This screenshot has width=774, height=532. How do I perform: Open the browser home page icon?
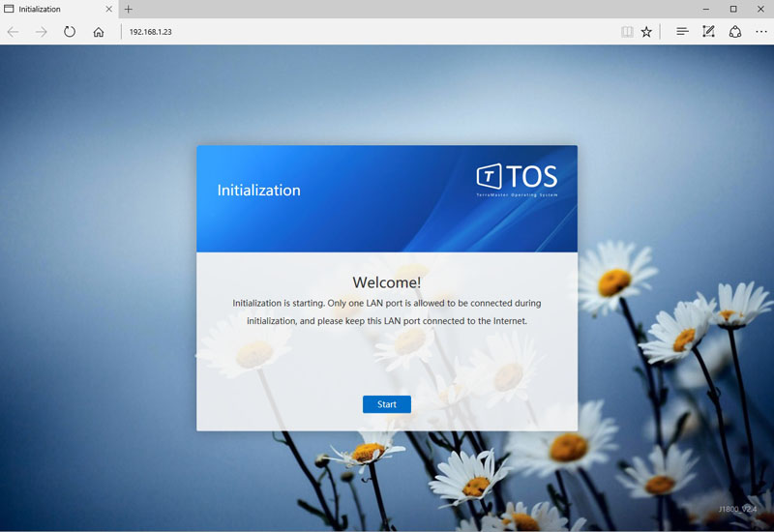pyautogui.click(x=99, y=32)
